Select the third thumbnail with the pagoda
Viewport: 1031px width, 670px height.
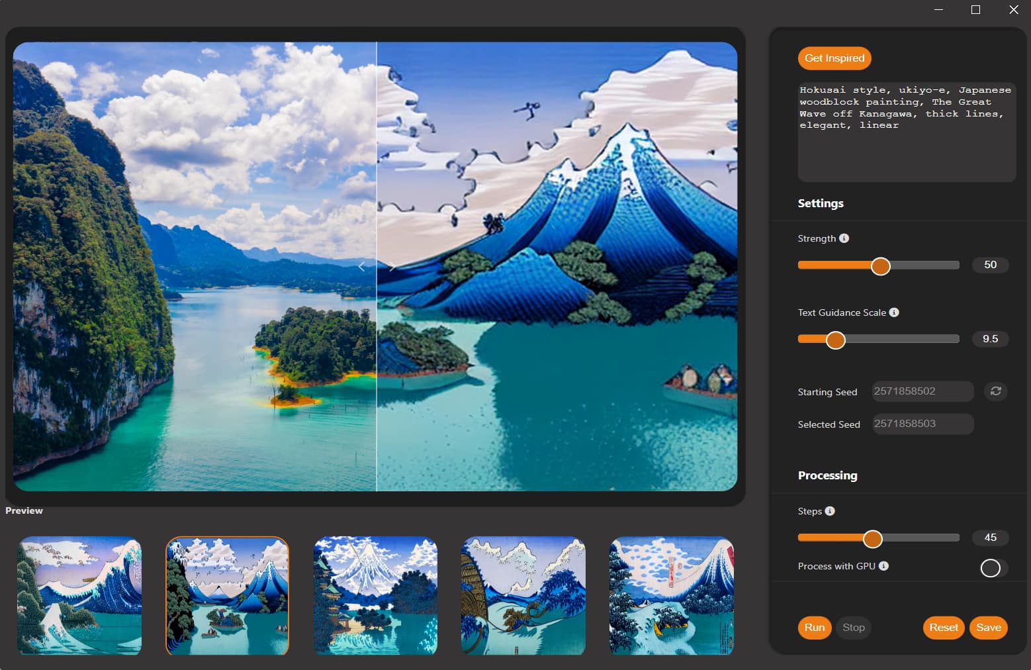pyautogui.click(x=375, y=596)
